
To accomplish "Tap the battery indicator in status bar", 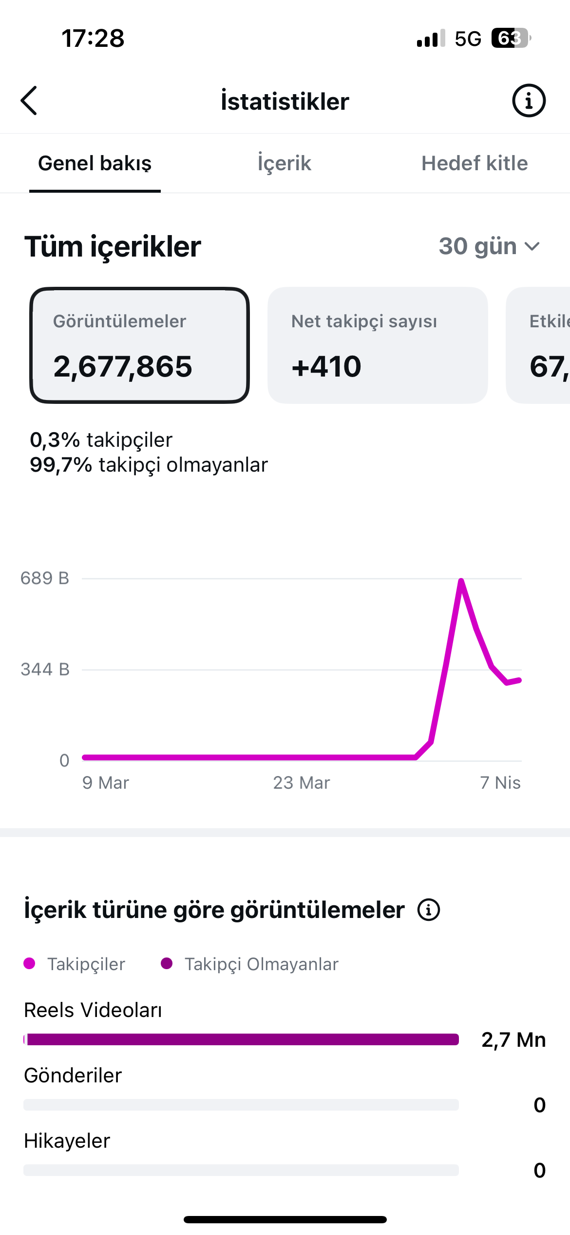I will tap(511, 38).
